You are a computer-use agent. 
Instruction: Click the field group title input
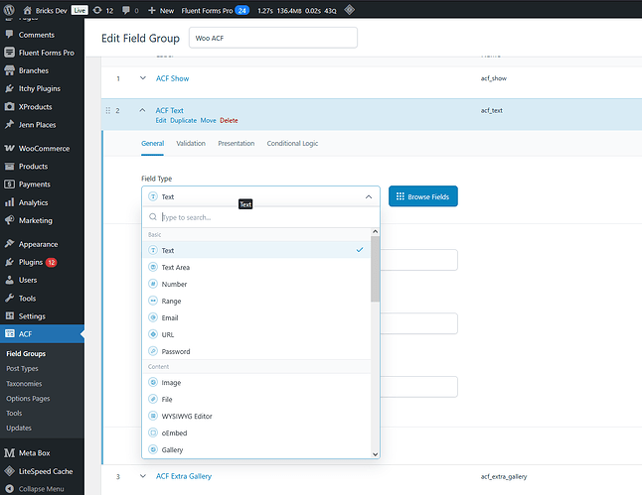coord(272,38)
